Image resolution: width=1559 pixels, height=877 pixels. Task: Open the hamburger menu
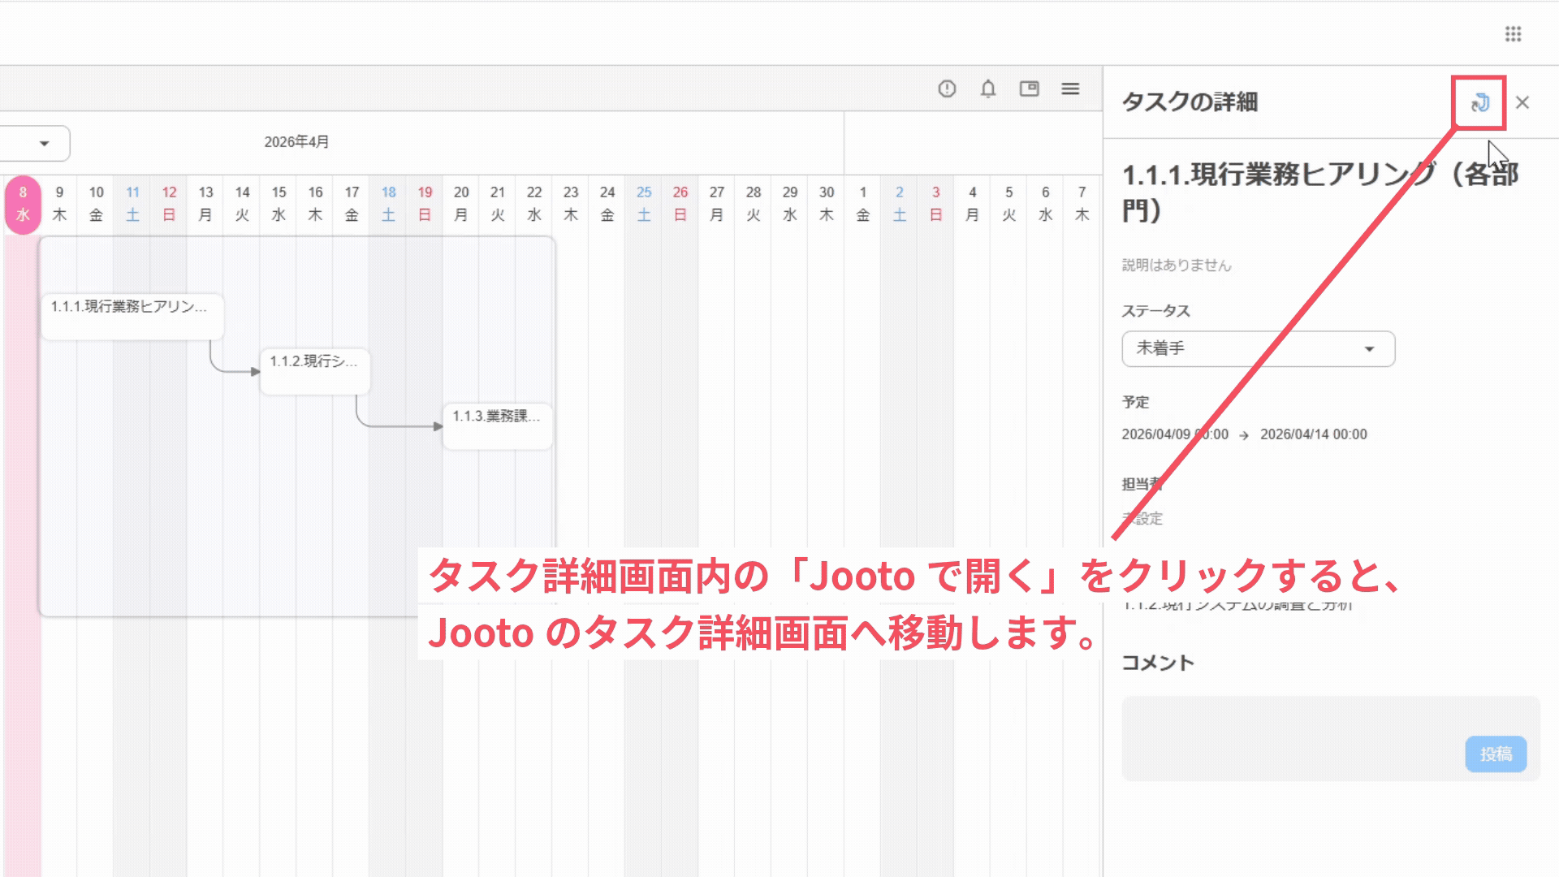pos(1070,89)
